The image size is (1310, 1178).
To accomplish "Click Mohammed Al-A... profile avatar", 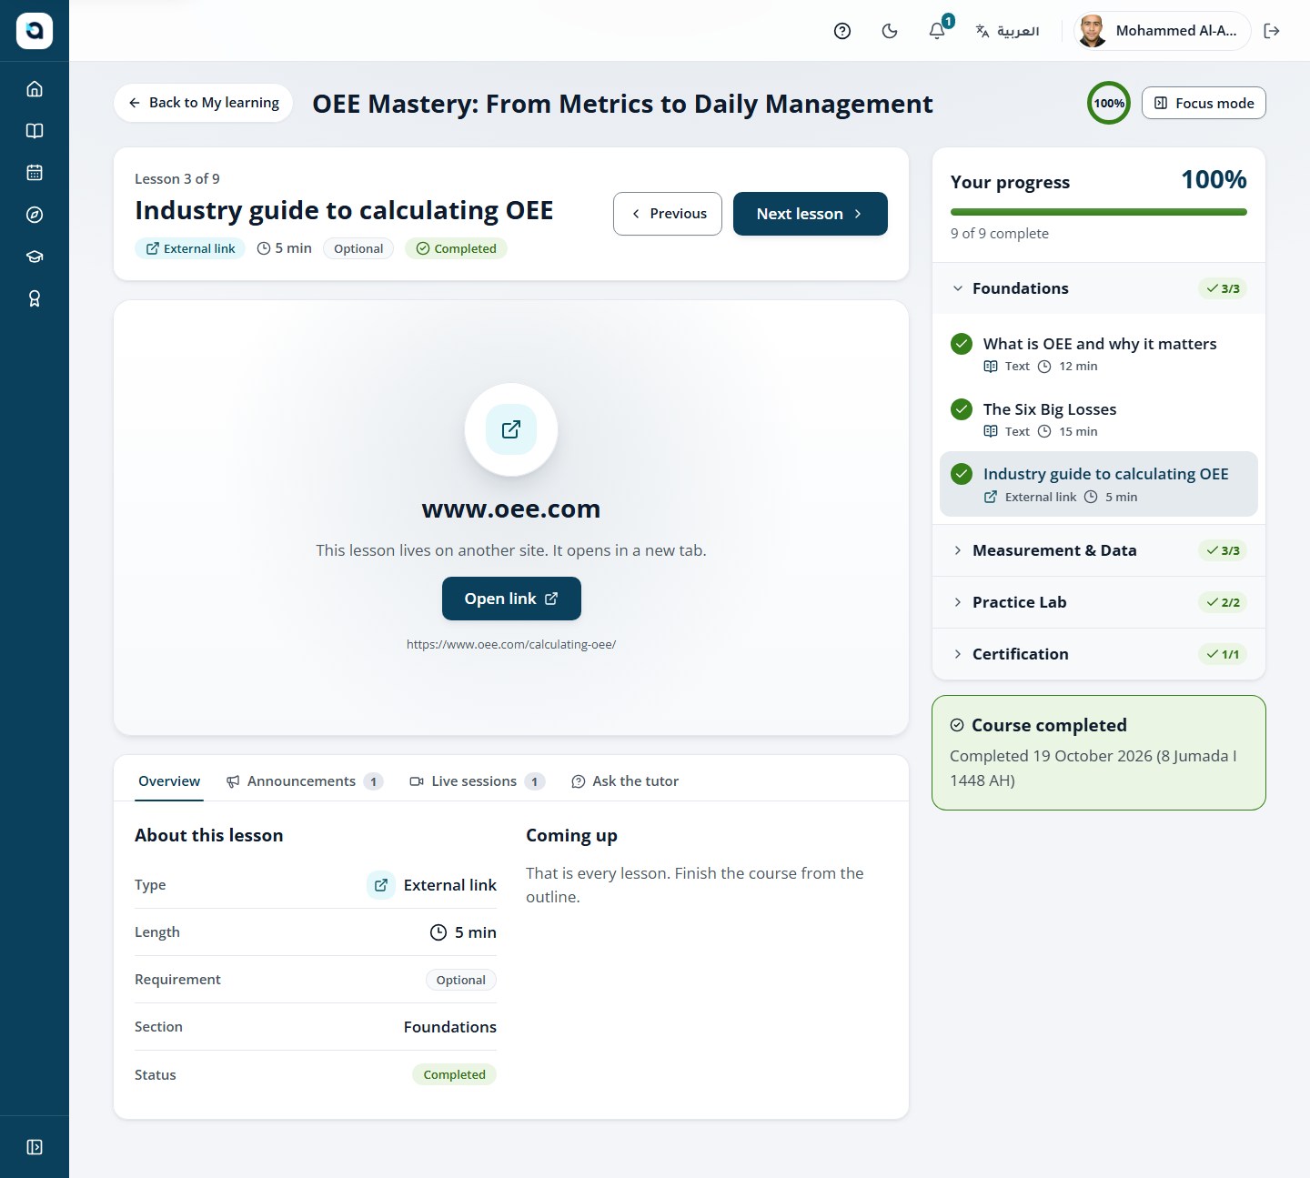I will tap(1092, 31).
